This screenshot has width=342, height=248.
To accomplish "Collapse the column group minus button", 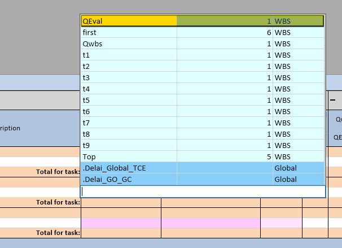I will [x=332, y=99].
